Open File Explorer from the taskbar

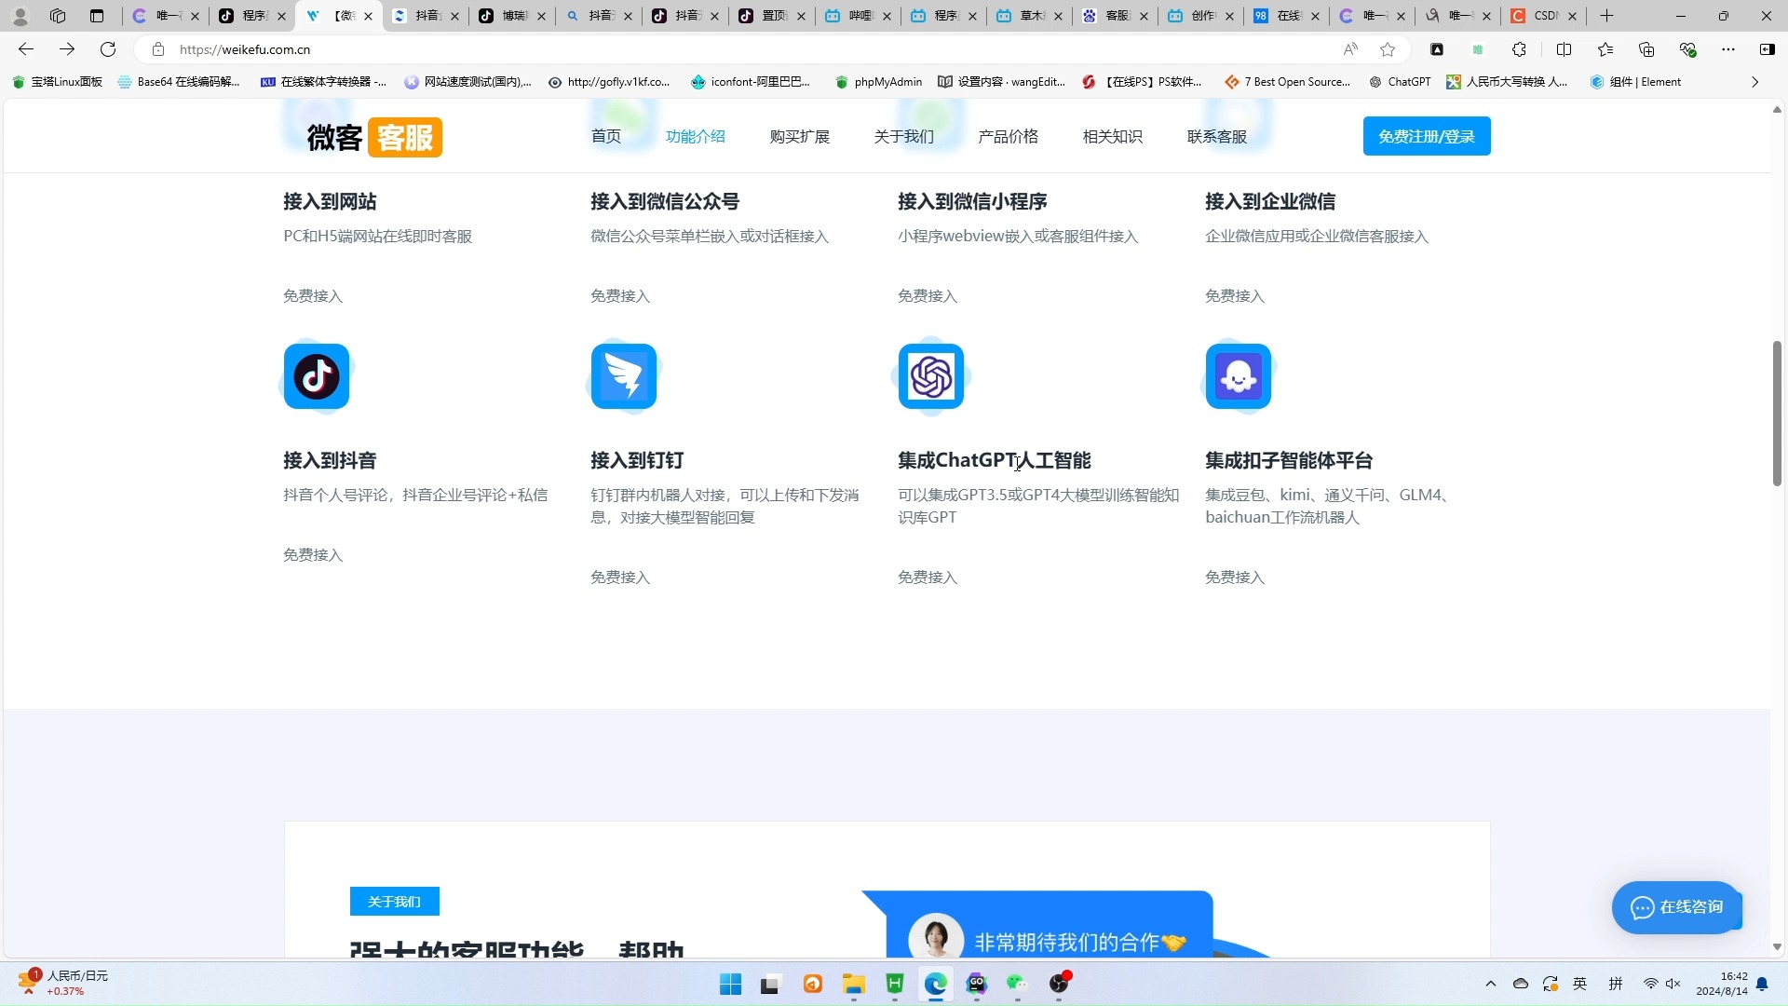click(853, 984)
